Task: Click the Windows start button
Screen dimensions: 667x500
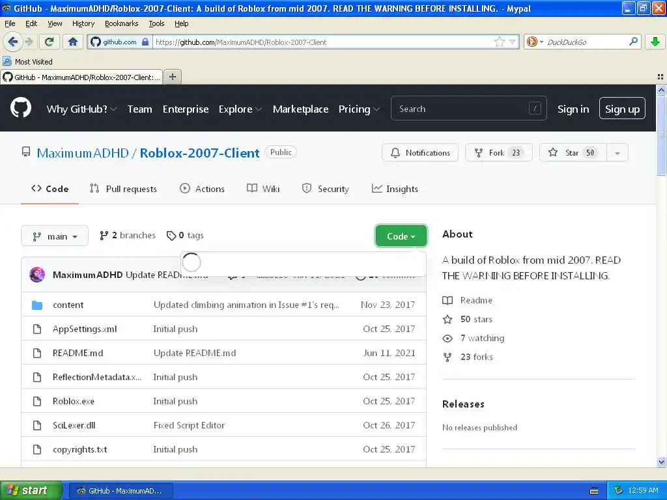Action: [x=31, y=490]
